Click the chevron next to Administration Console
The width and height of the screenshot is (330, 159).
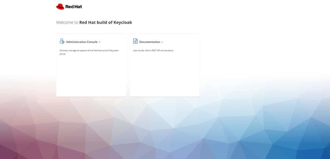pos(100,42)
